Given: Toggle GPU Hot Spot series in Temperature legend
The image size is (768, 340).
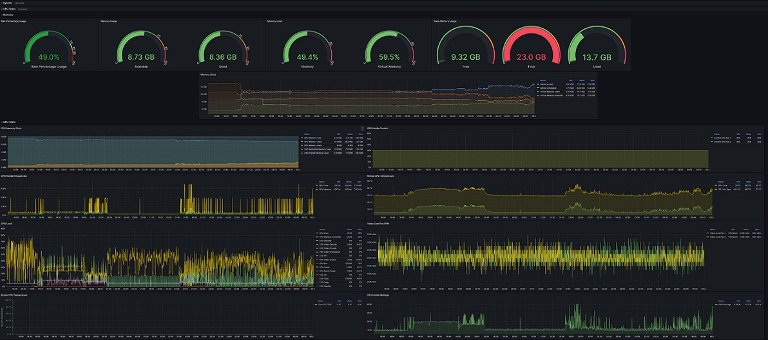Looking at the screenshot, I should [724, 189].
